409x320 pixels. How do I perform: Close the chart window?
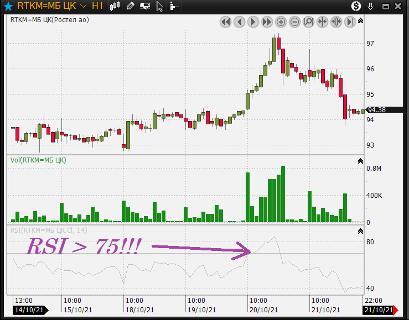click(398, 6)
